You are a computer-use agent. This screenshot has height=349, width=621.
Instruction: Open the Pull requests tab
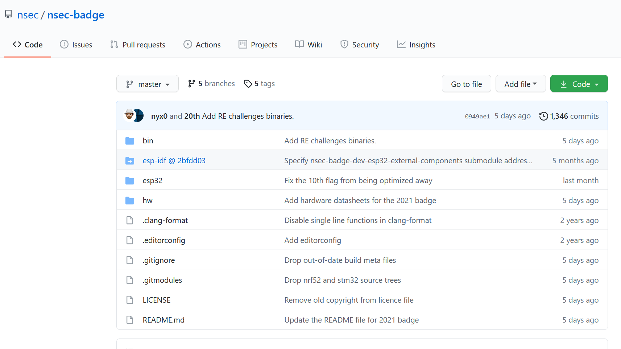[138, 45]
